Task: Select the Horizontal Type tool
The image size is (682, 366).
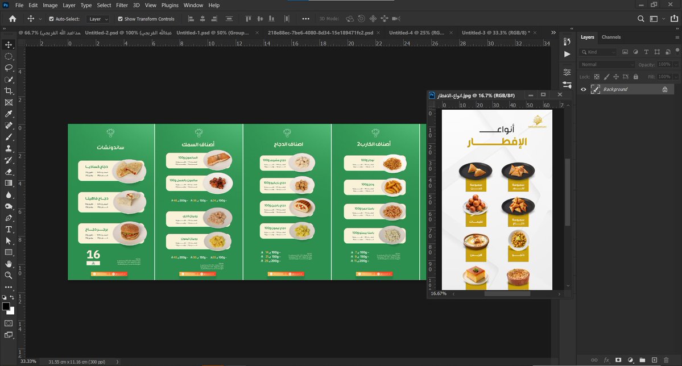Action: pyautogui.click(x=9, y=229)
